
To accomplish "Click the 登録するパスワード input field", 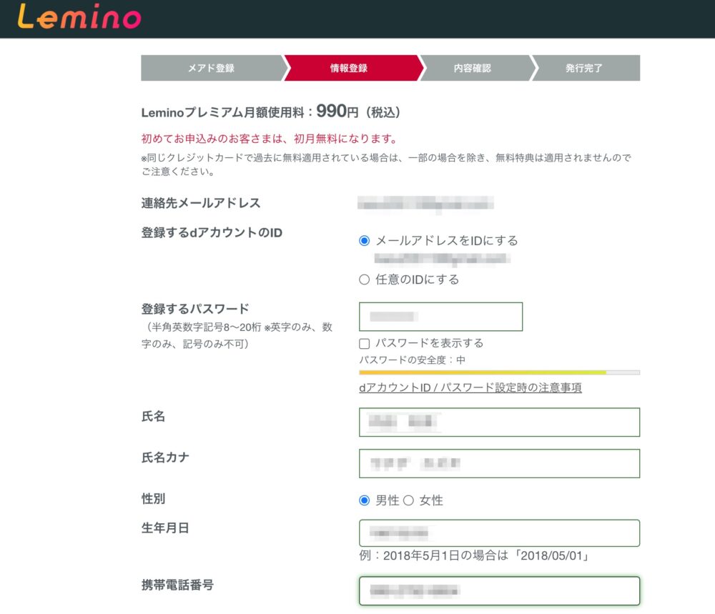I will coord(440,317).
